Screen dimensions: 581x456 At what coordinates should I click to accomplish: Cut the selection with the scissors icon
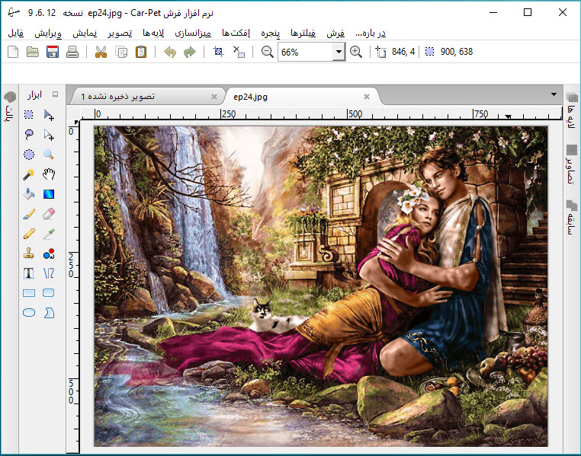pyautogui.click(x=101, y=52)
